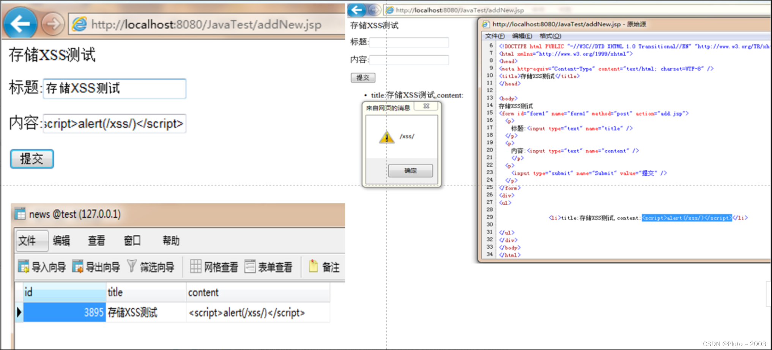
Task: Focus the left browser address bar URL
Action: click(206, 25)
